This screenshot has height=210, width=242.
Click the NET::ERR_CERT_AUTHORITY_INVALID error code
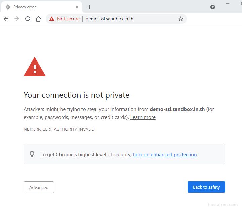59,129
